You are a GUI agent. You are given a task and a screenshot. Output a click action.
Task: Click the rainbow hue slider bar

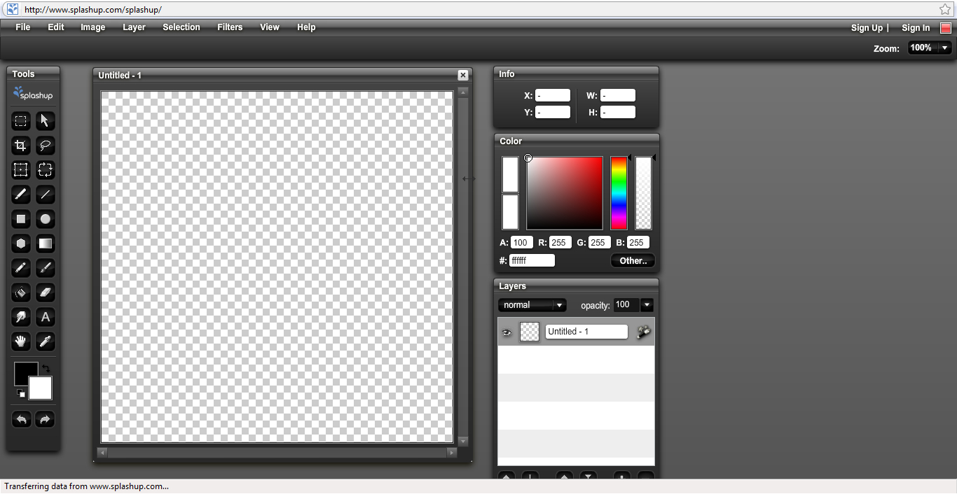pos(619,193)
